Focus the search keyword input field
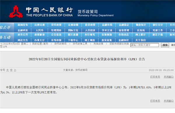The image size is (175, 113). (145, 45)
